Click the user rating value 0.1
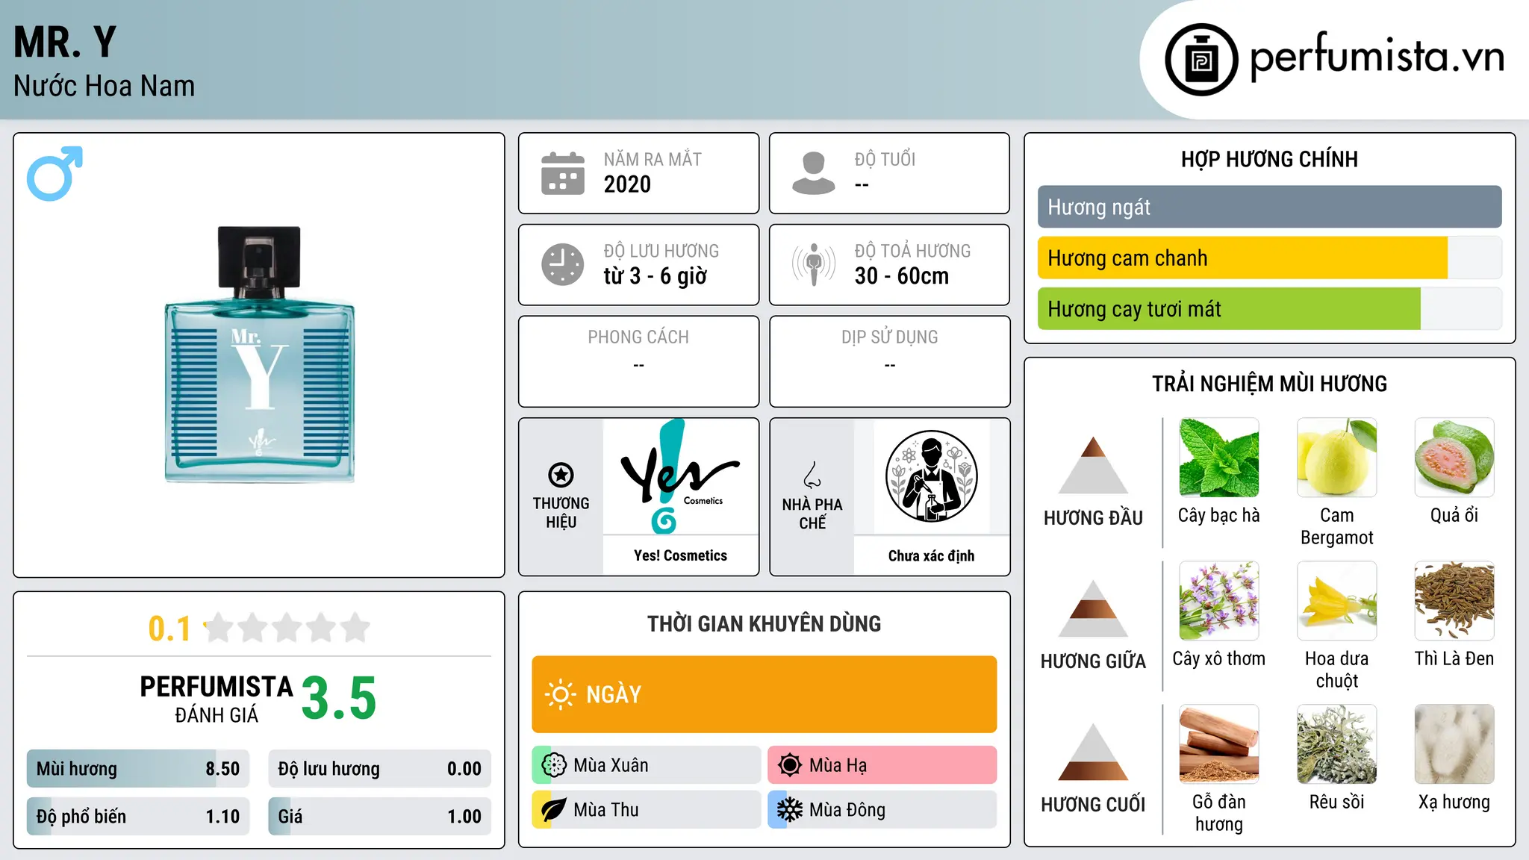The image size is (1529, 860). pyautogui.click(x=169, y=629)
